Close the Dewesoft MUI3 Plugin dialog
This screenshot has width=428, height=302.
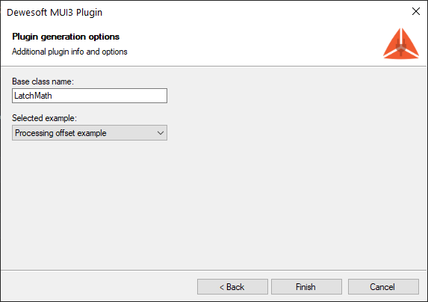pos(416,11)
